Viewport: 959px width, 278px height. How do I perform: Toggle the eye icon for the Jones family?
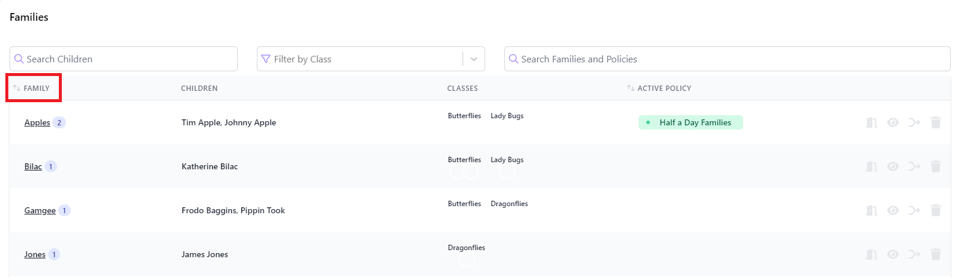tap(893, 254)
